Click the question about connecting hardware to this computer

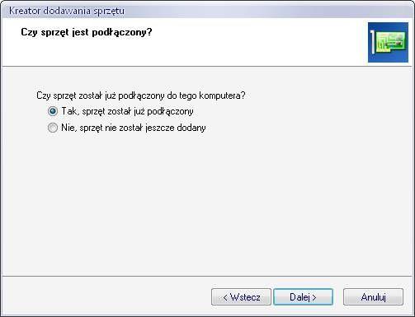[x=140, y=96]
